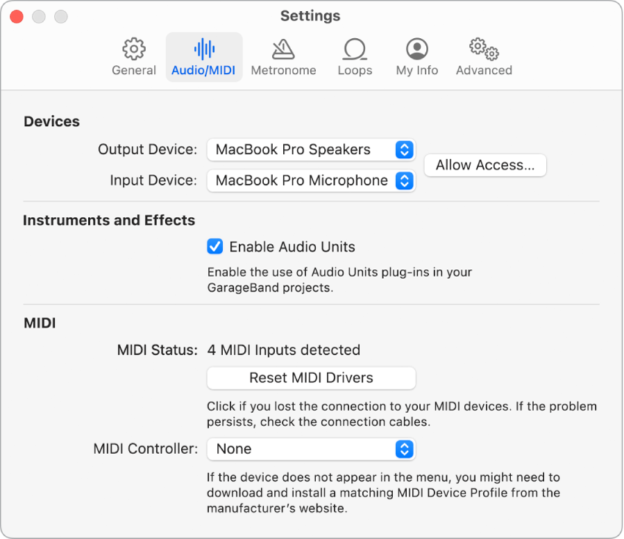Click the Audio/MIDI waveform icon

(x=203, y=49)
